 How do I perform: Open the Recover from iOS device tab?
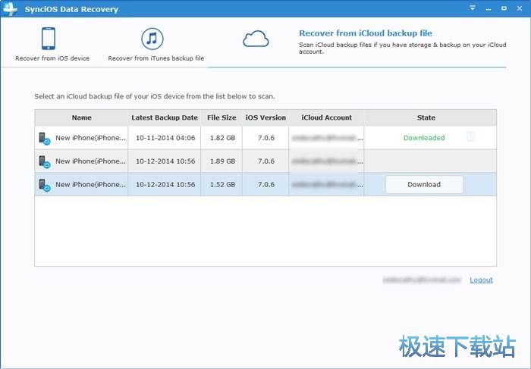[52, 44]
